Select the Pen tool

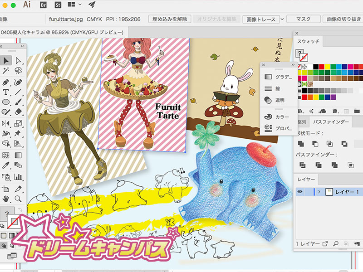(x=6, y=82)
